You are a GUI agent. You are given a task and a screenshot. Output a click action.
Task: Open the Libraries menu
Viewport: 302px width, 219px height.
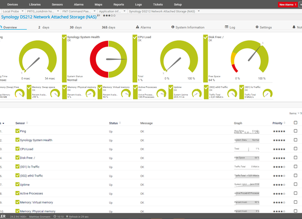tap(35, 4)
